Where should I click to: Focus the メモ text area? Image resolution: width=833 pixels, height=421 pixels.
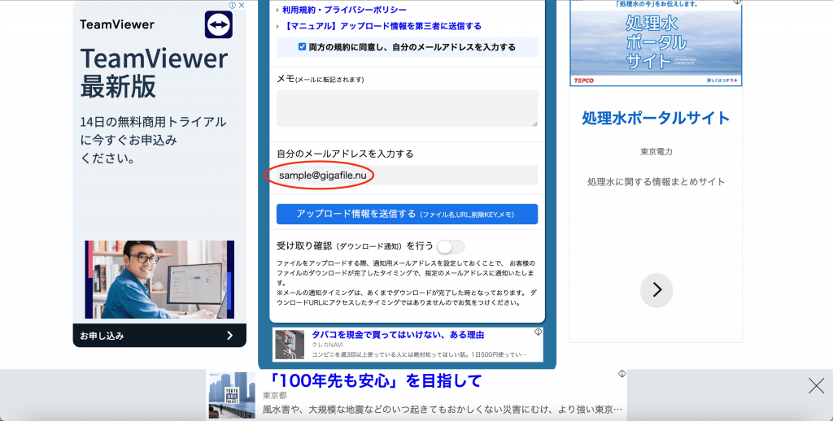click(407, 108)
